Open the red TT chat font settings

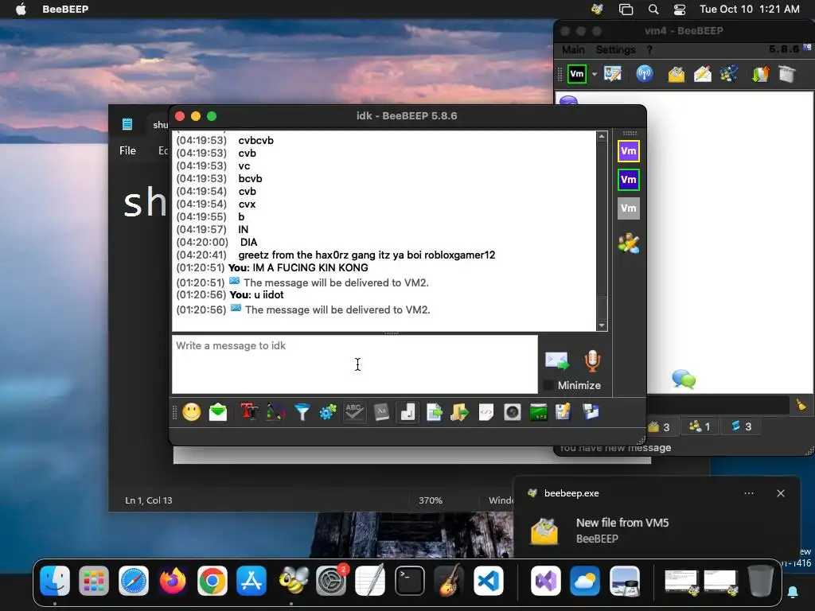(249, 412)
